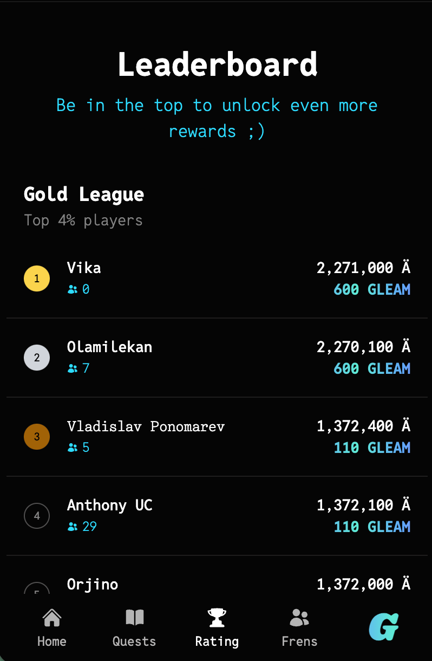
Task: Open the Quests book icon
Action: click(x=134, y=617)
